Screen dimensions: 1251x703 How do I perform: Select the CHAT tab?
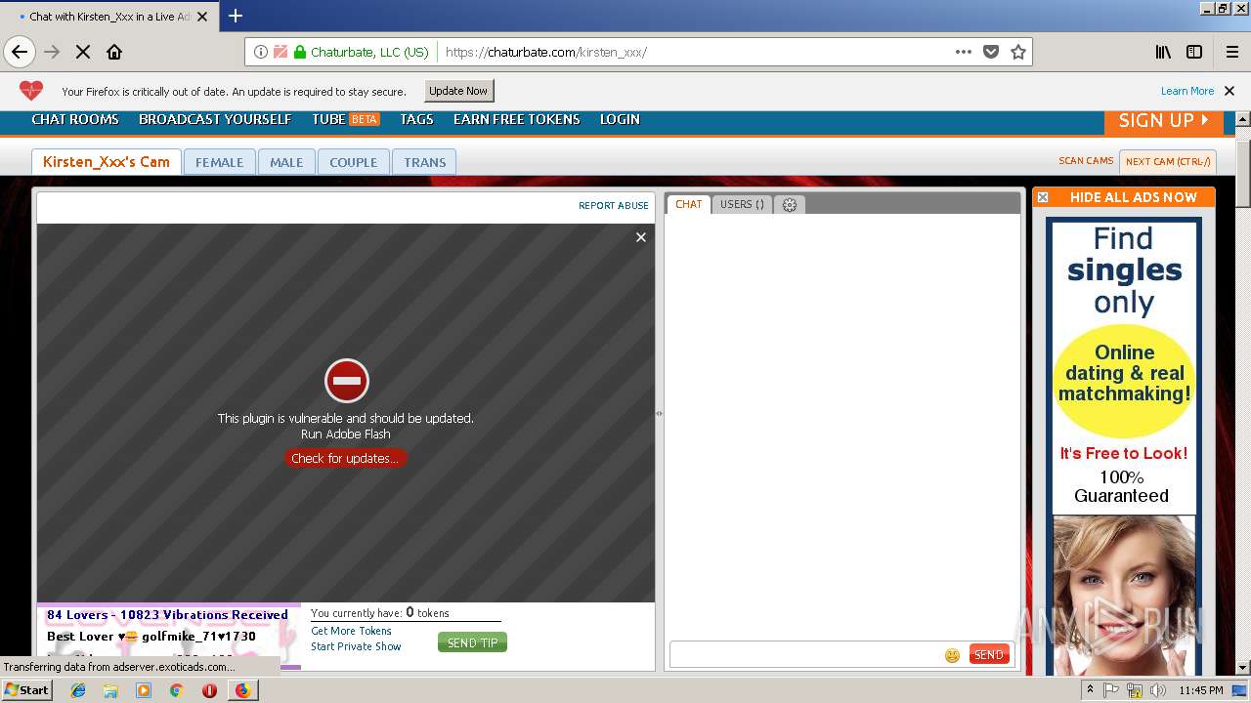coord(689,204)
